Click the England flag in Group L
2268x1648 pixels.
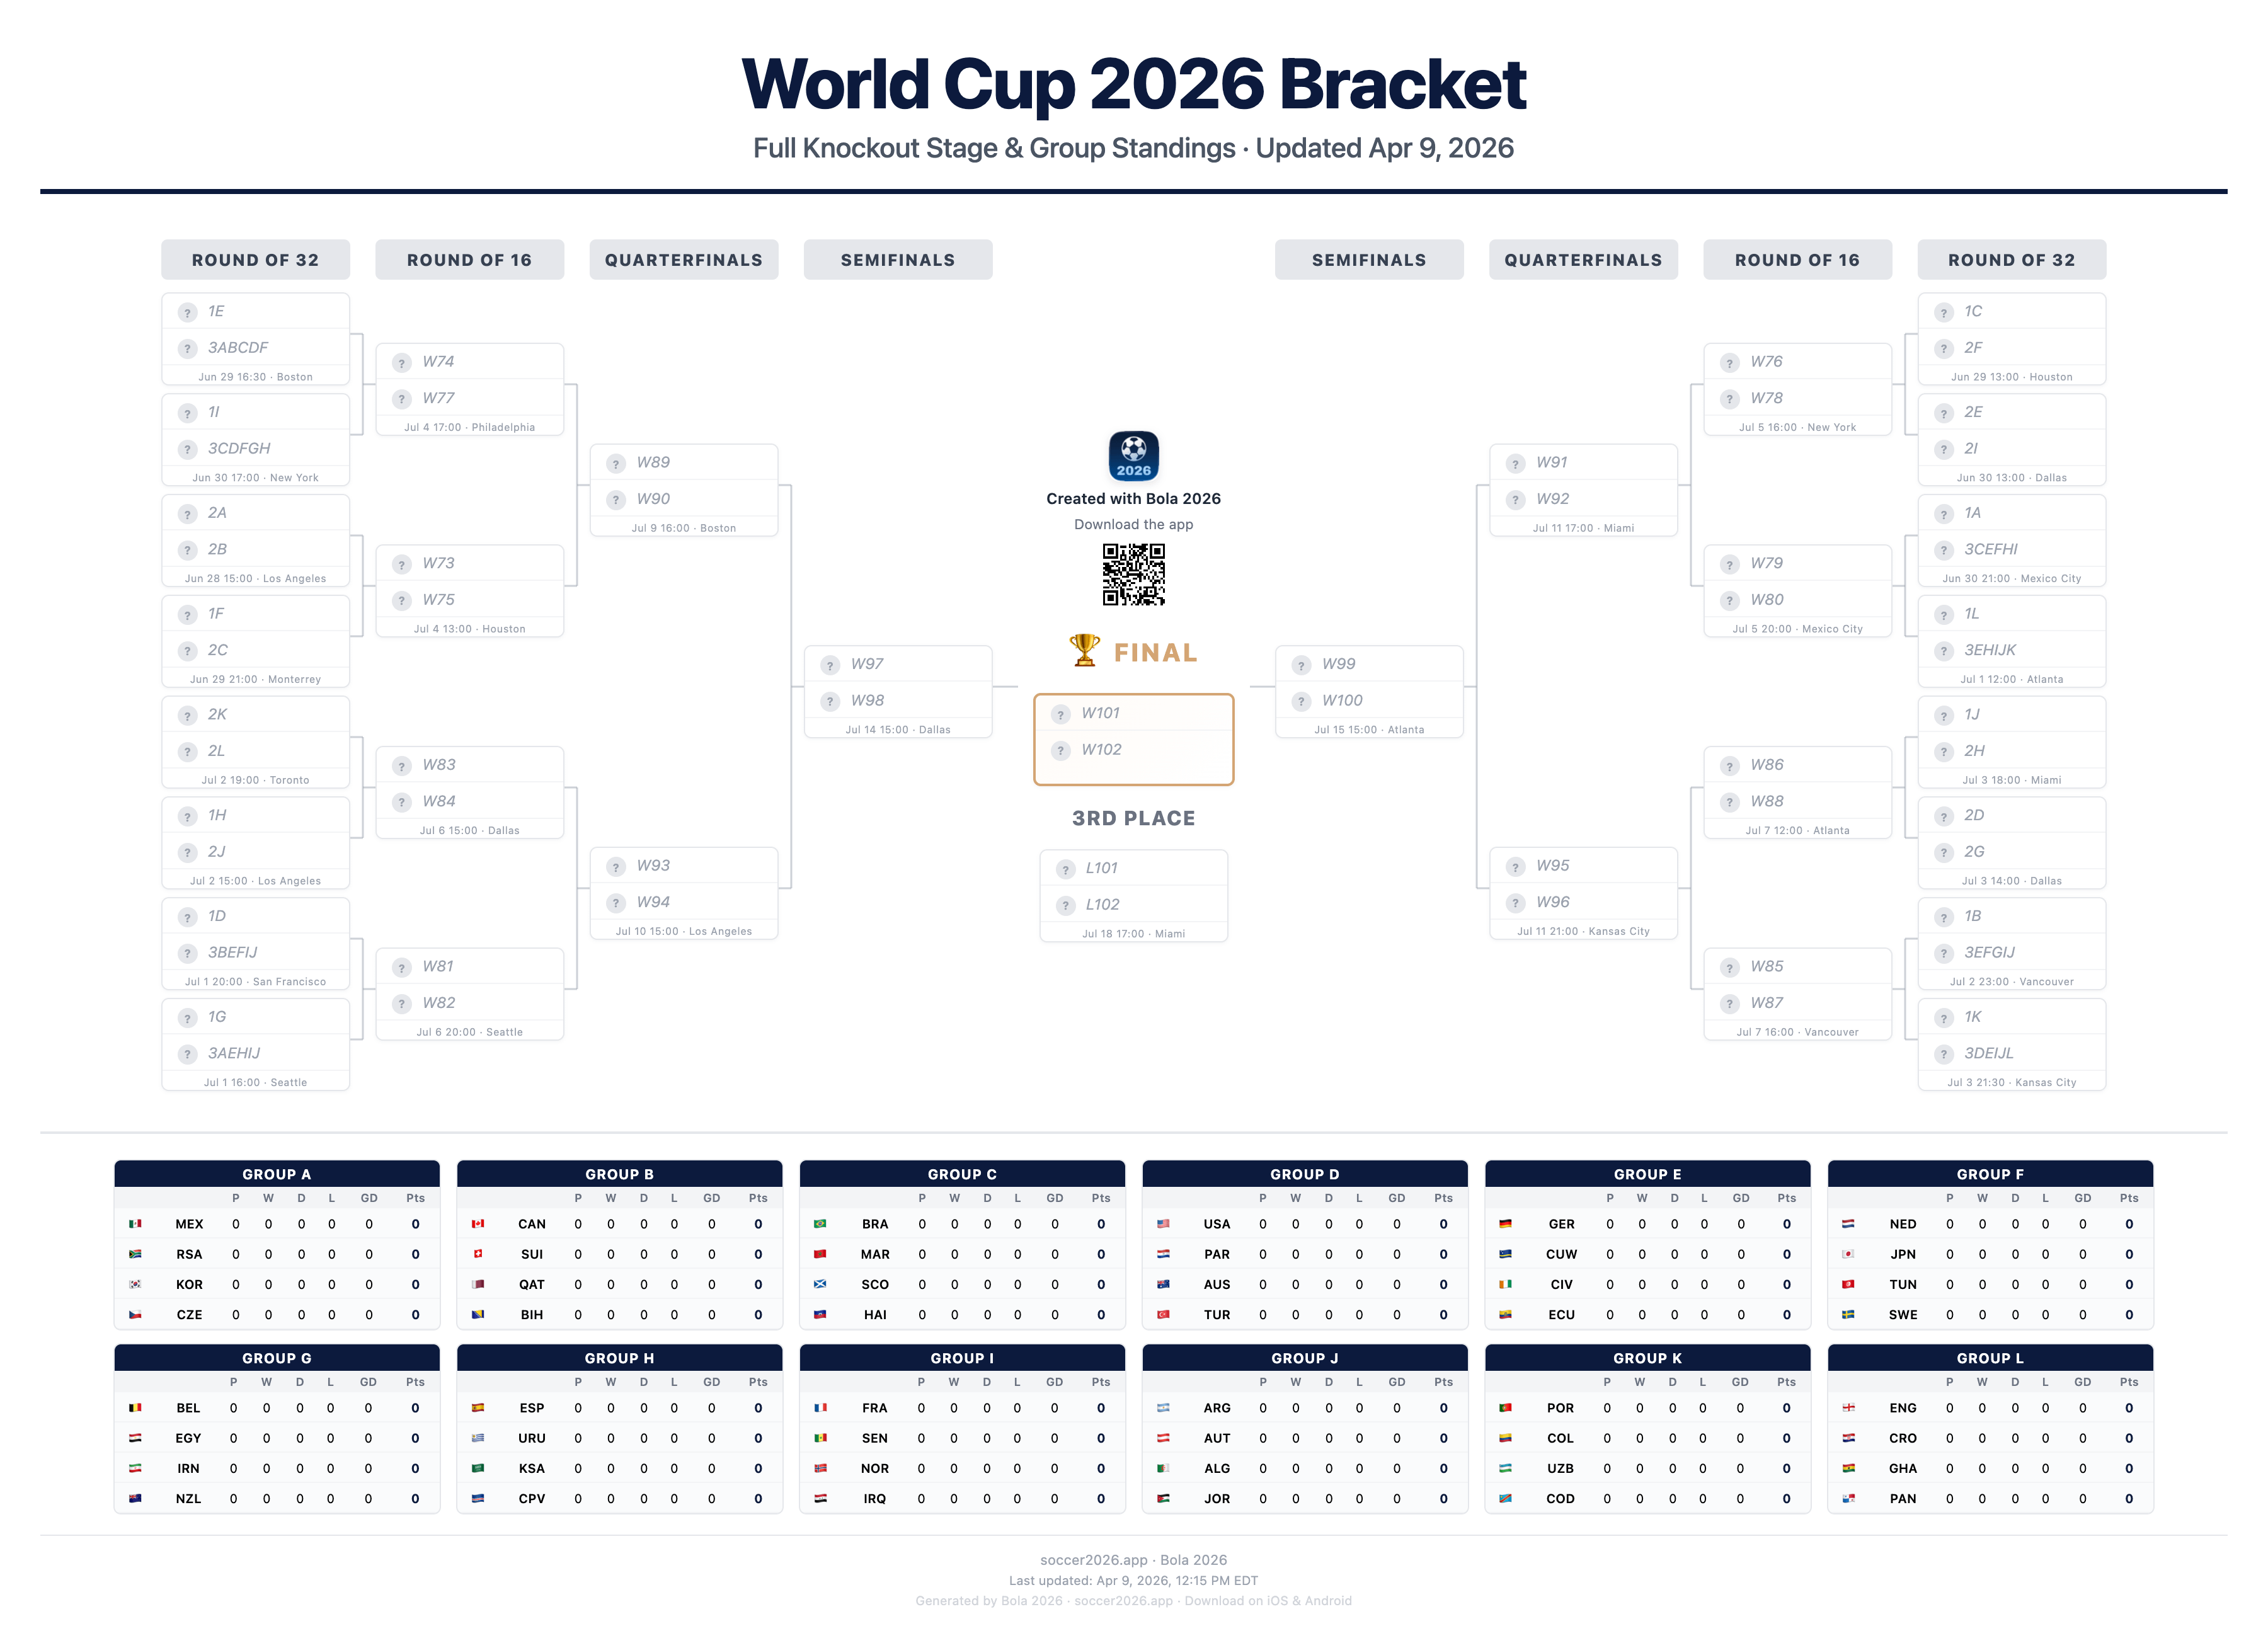click(x=1848, y=1407)
